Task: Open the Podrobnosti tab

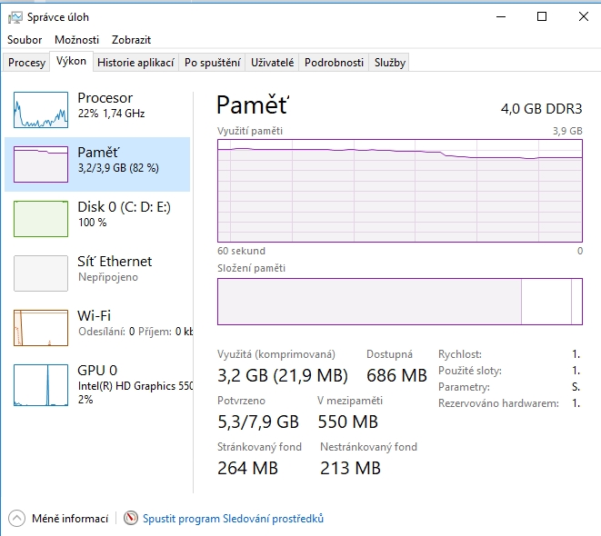Action: 334,63
